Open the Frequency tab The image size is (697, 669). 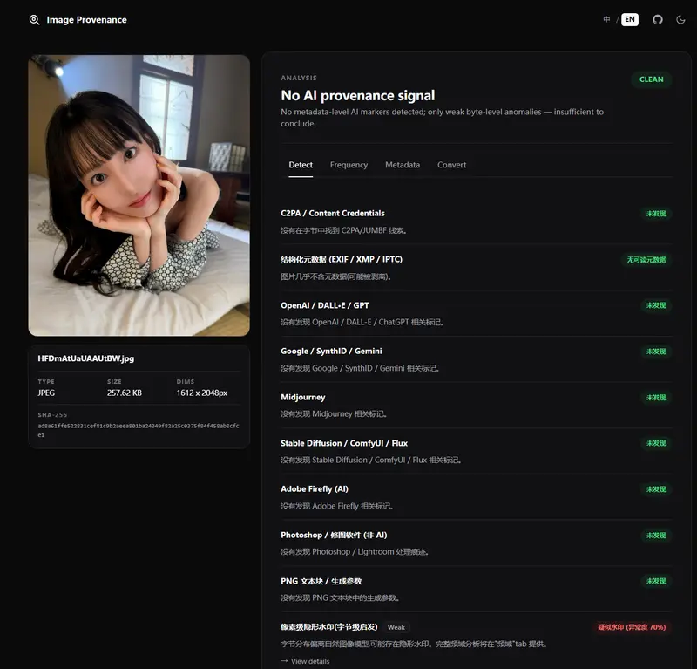(349, 165)
